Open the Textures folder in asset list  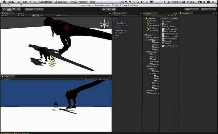[167, 43]
